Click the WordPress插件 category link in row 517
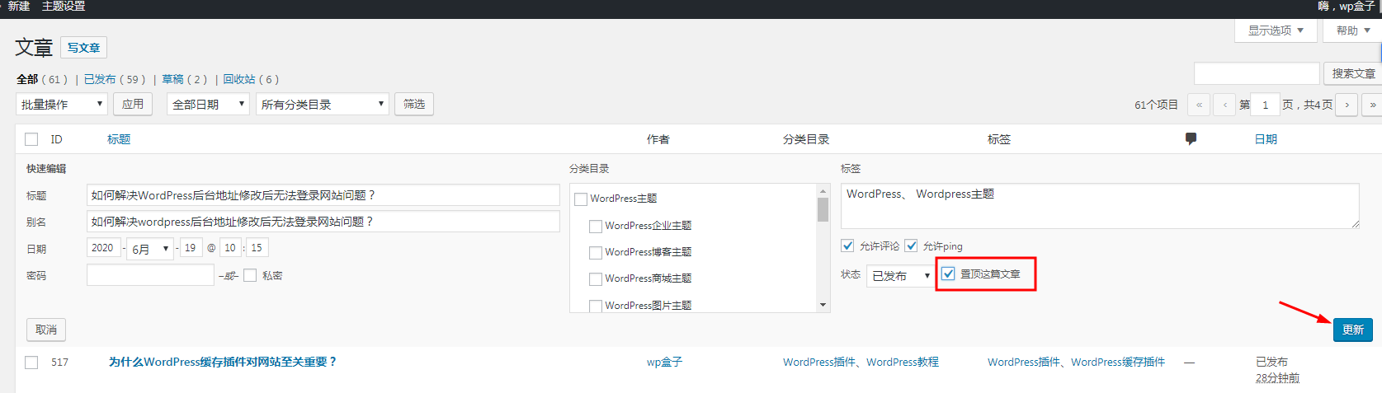The image size is (1382, 393). point(819,362)
